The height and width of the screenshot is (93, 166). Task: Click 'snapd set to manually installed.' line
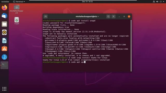[x=60, y=34]
